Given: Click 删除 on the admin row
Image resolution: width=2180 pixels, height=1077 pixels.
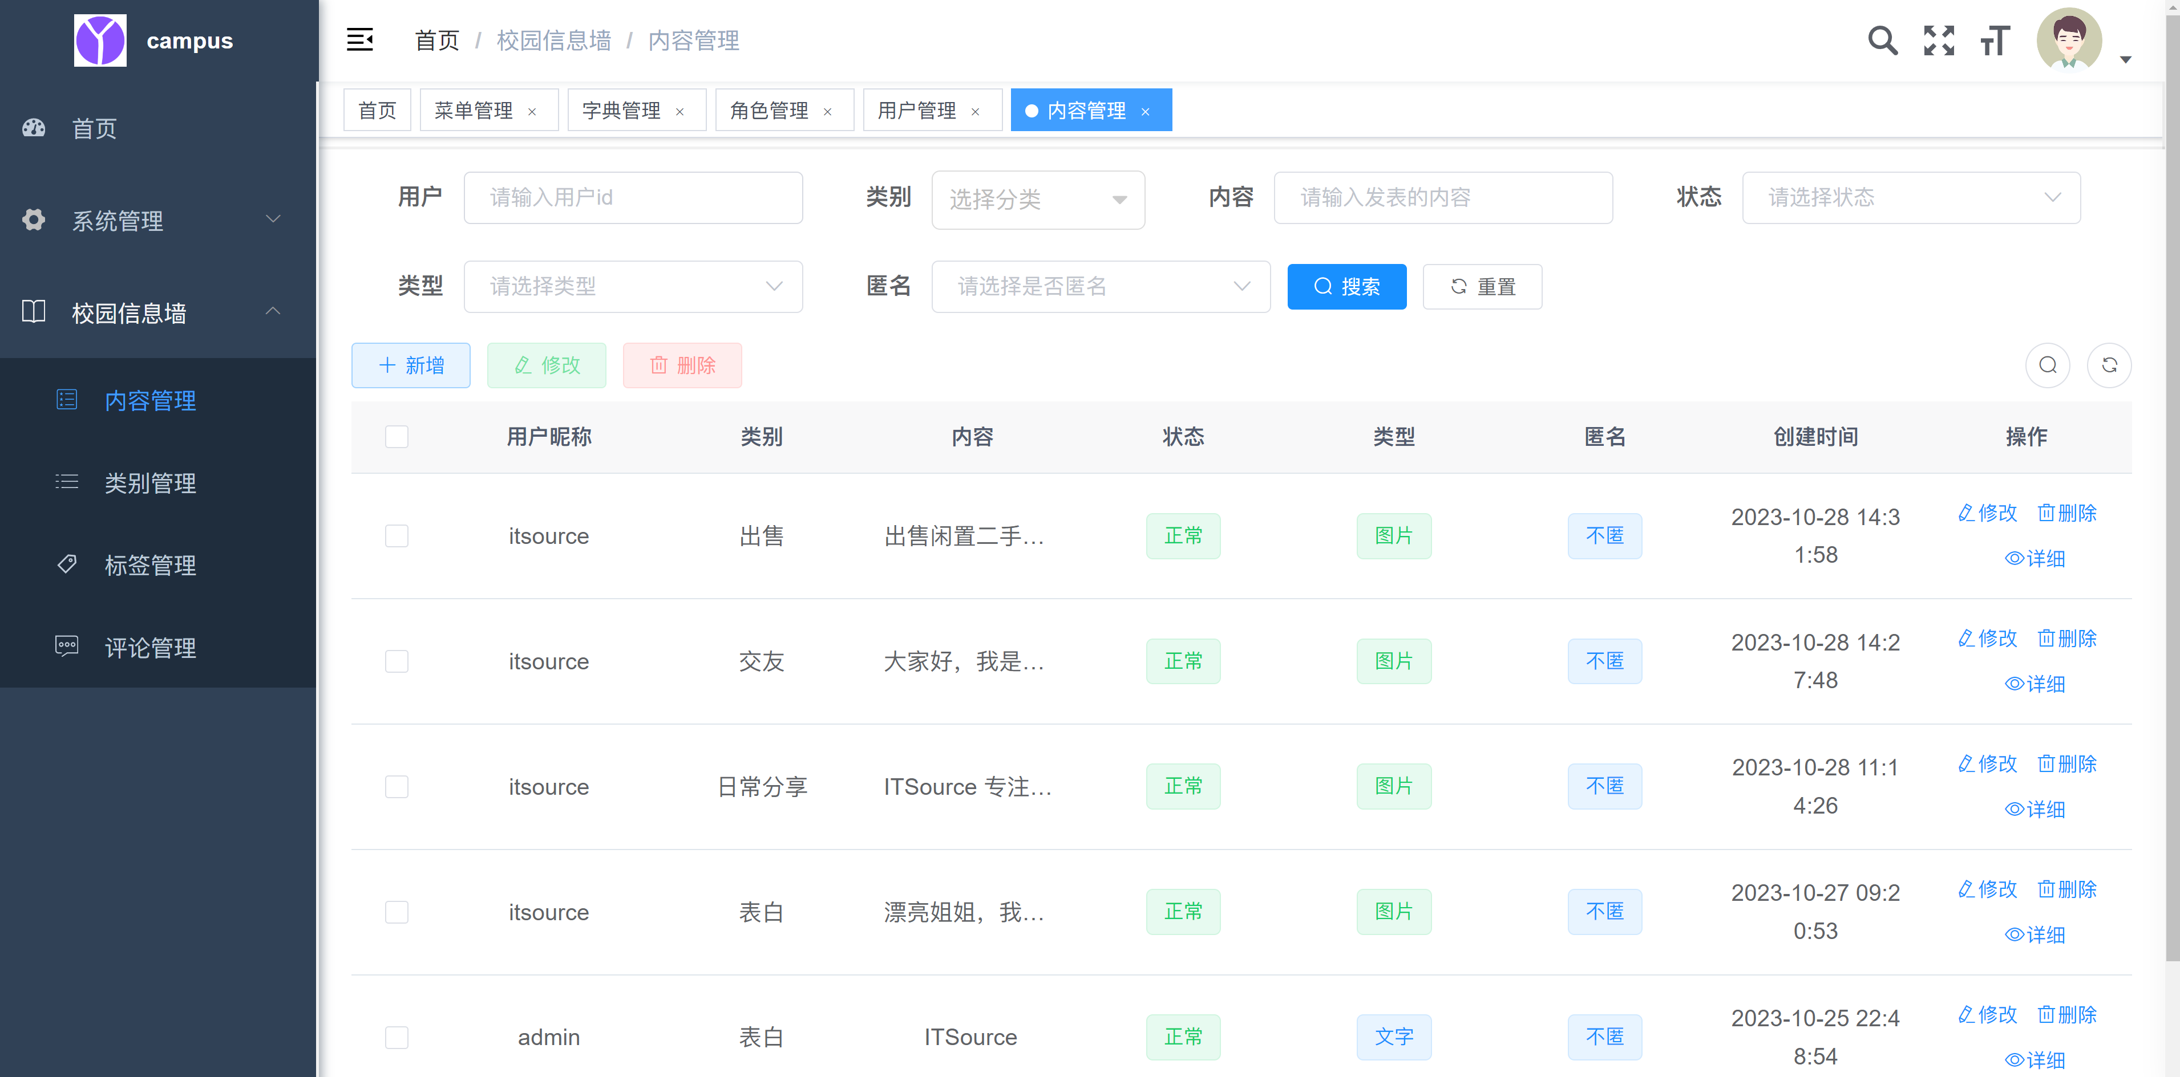Looking at the screenshot, I should pyautogui.click(x=2066, y=1014).
